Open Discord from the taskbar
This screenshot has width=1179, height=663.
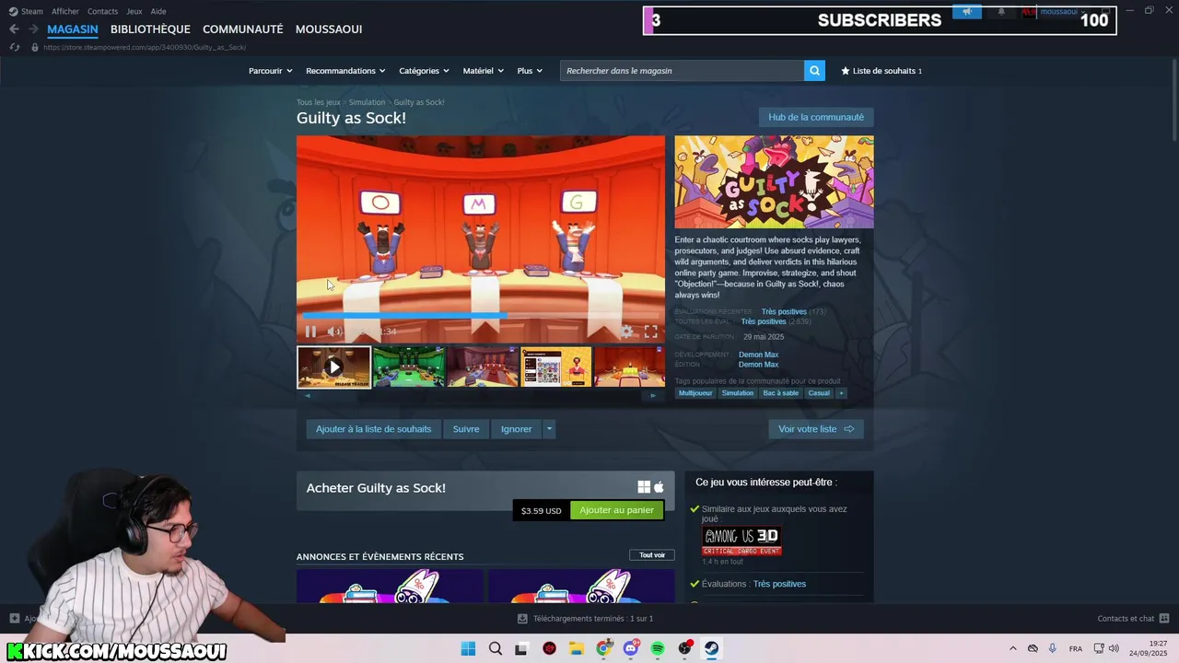[x=631, y=648]
